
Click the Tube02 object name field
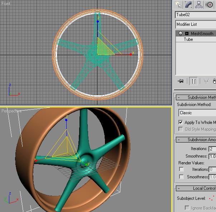click(x=195, y=15)
